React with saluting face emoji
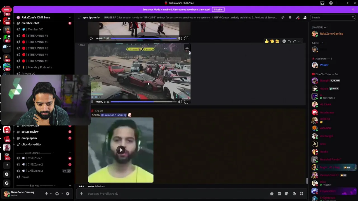 (272, 41)
